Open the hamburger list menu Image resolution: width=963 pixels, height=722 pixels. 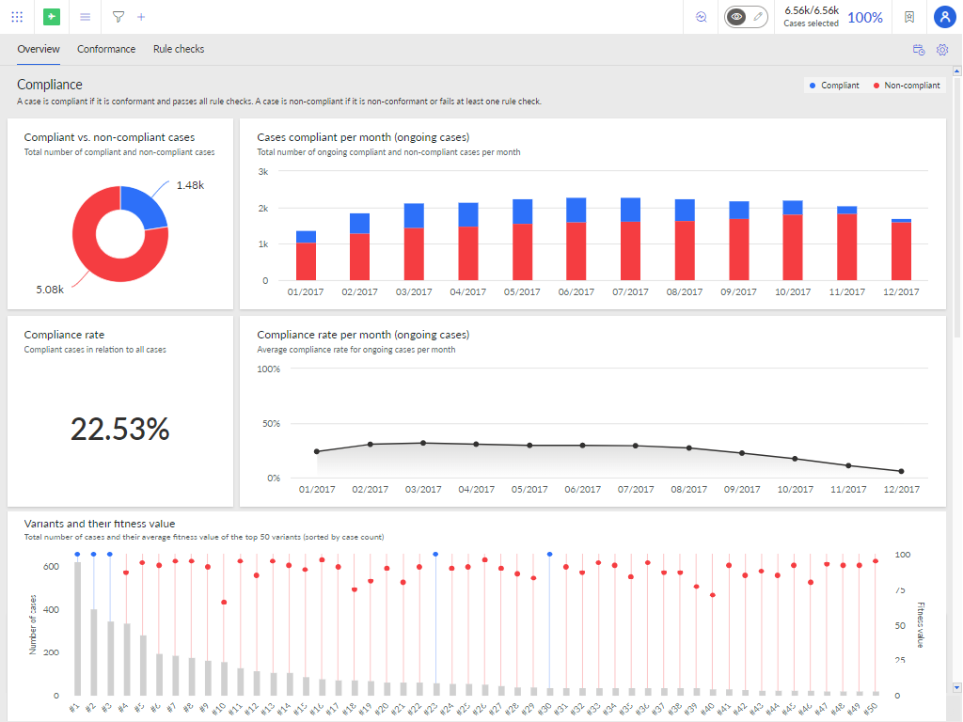click(x=86, y=17)
